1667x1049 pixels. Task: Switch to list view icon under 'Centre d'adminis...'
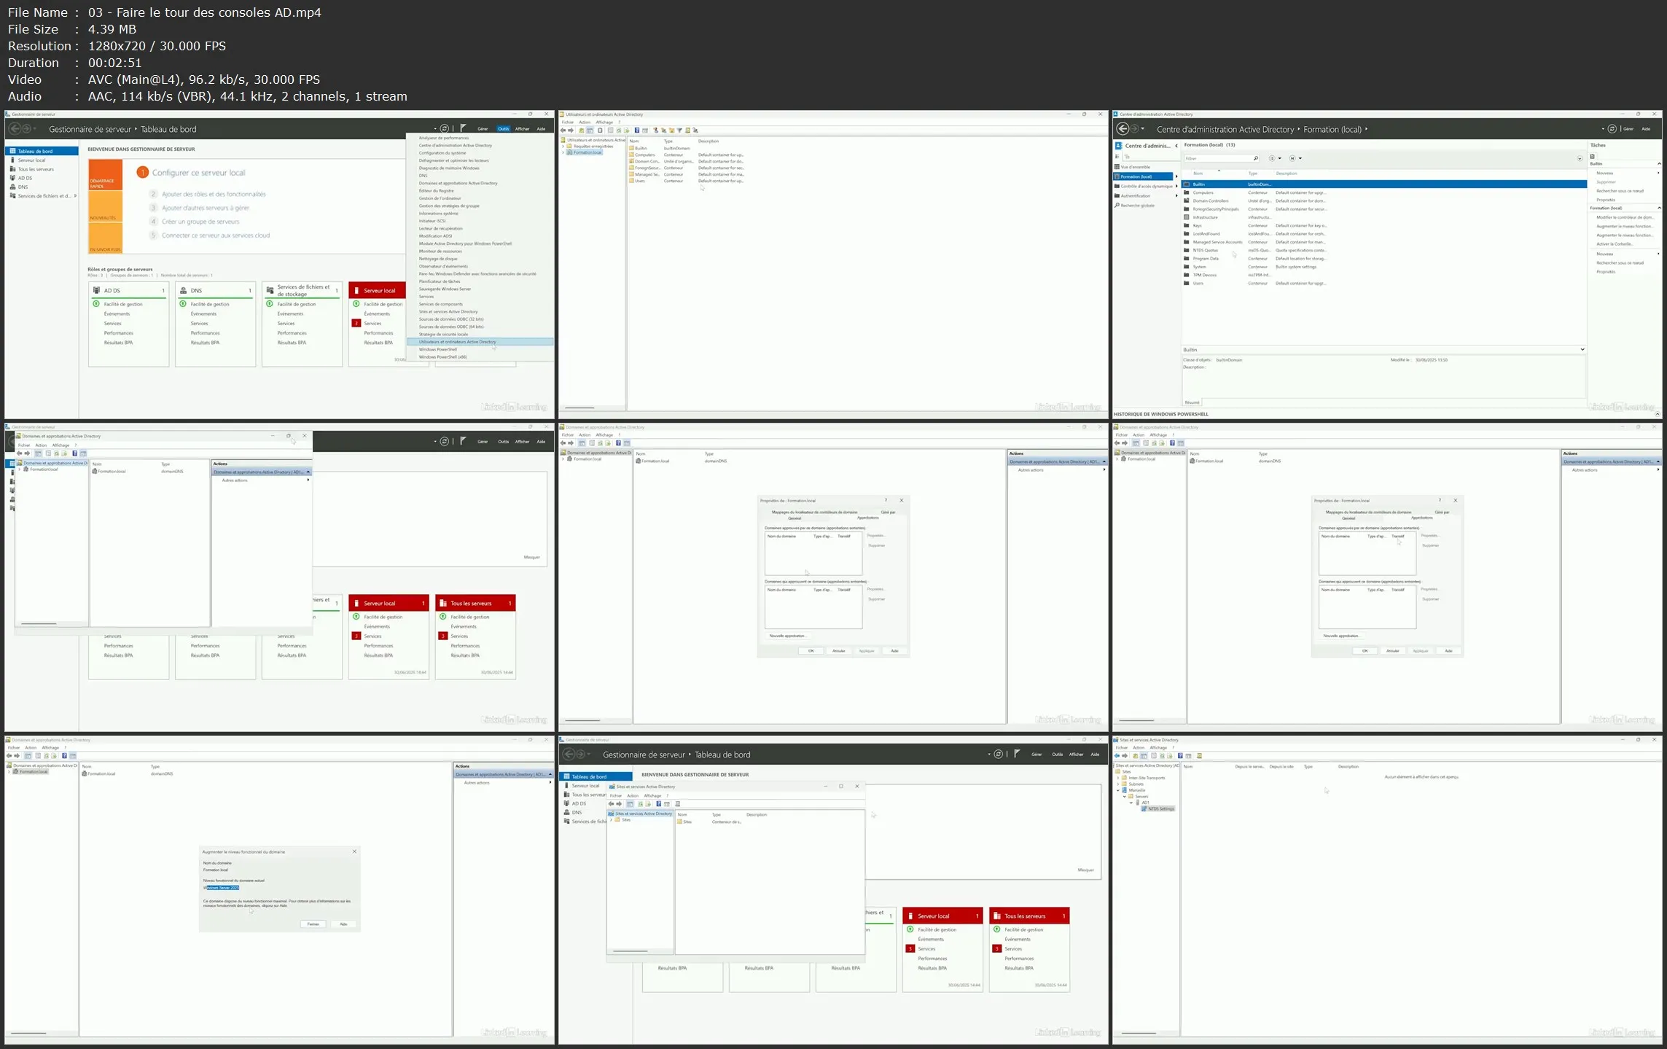[1117, 157]
